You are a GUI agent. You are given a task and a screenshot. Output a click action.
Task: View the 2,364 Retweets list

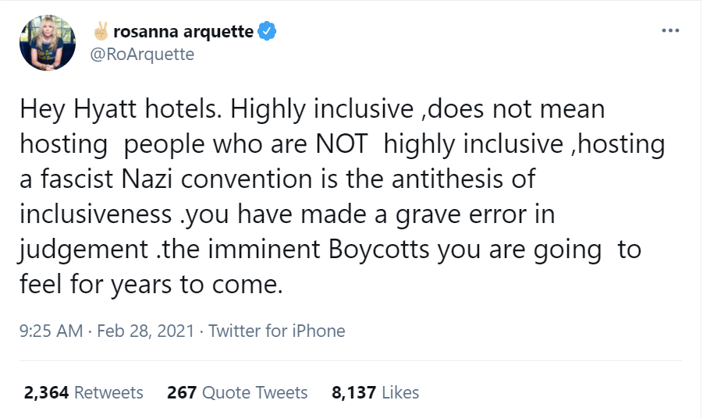point(83,392)
